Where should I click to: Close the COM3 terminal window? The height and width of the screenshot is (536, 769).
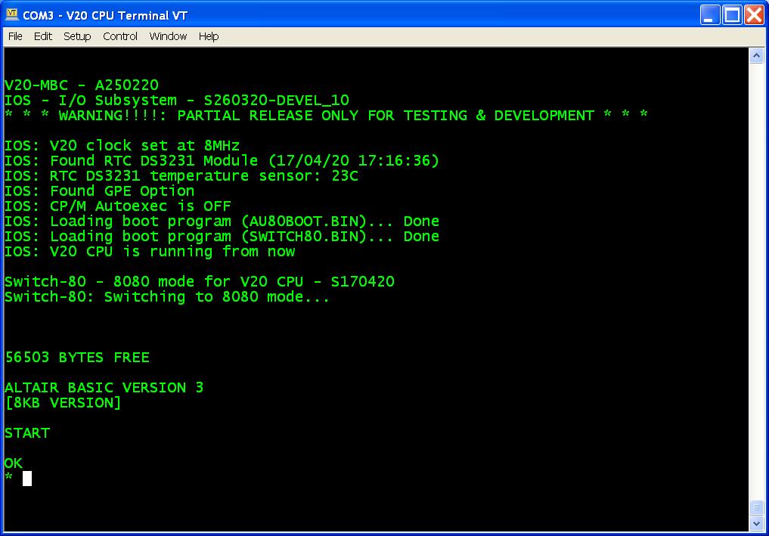coord(755,14)
